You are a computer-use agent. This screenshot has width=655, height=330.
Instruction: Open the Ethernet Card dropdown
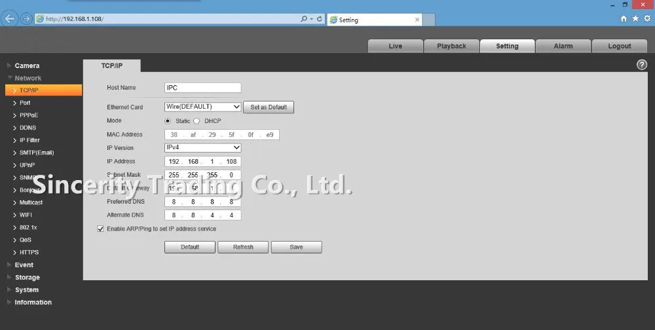202,107
